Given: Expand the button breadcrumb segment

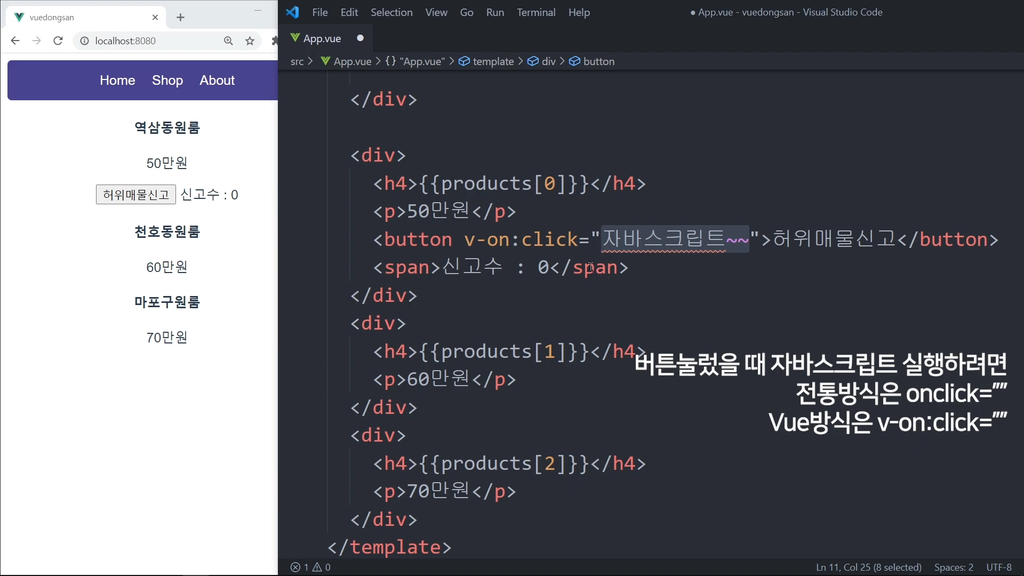Looking at the screenshot, I should click(598, 61).
